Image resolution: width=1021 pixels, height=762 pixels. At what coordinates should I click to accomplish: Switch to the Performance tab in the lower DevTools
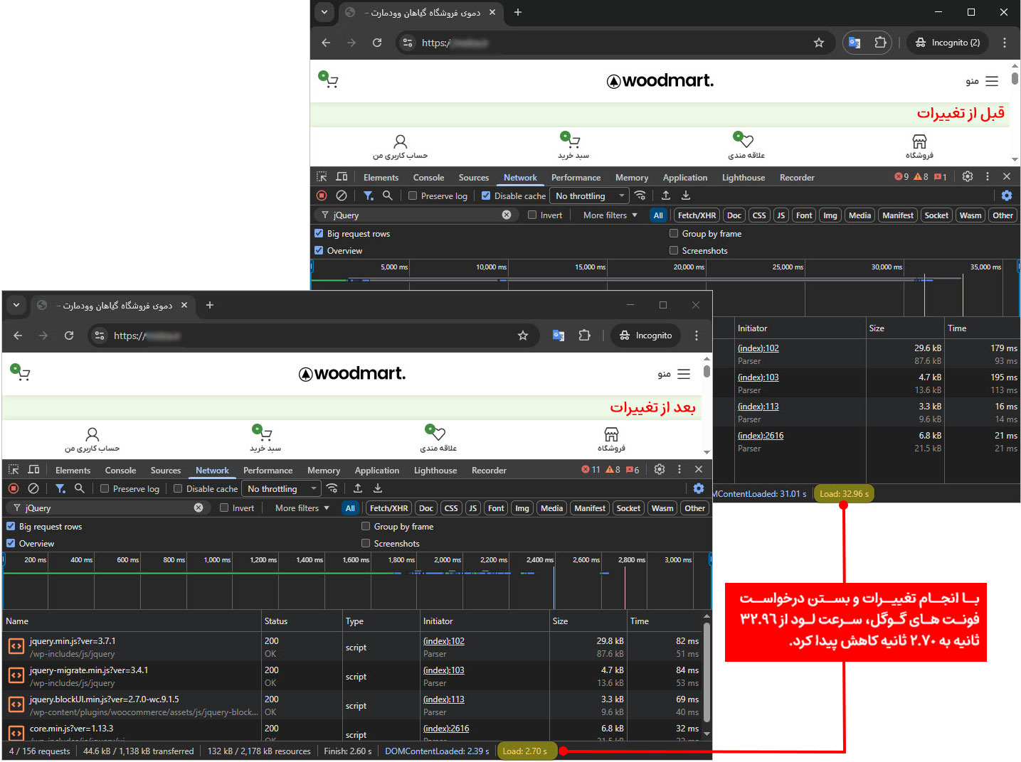[x=268, y=470]
